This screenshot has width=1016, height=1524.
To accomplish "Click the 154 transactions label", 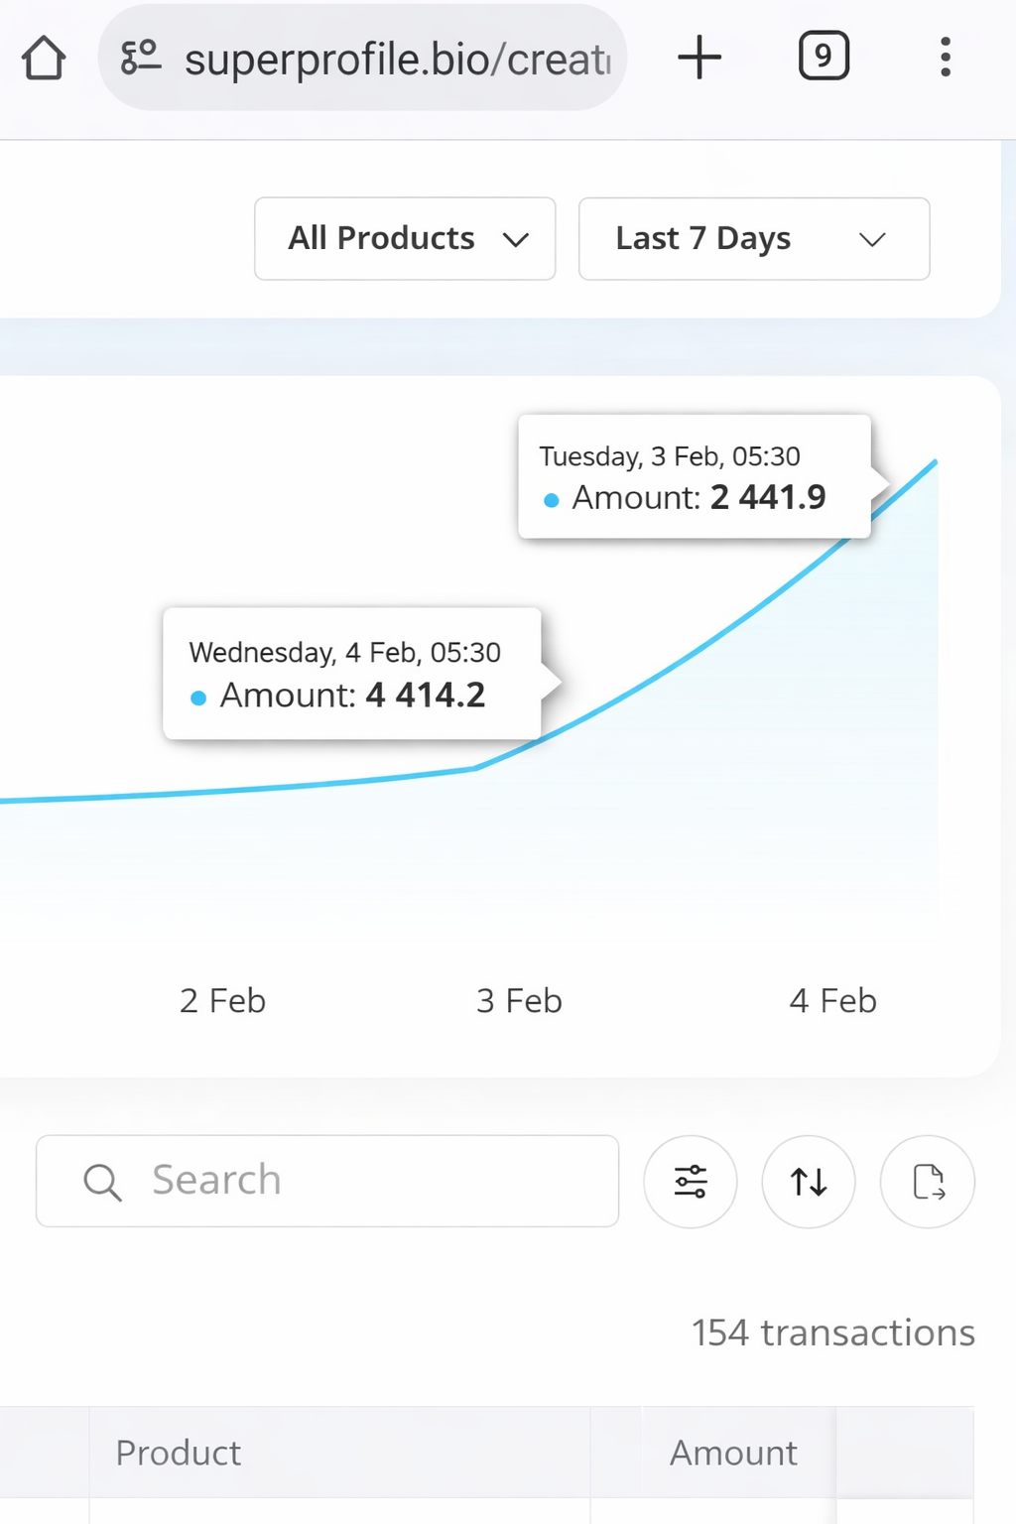I will coord(831,1333).
